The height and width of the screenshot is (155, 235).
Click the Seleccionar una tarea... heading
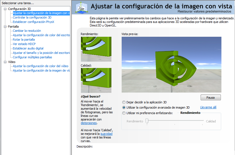click(x=18, y=3)
